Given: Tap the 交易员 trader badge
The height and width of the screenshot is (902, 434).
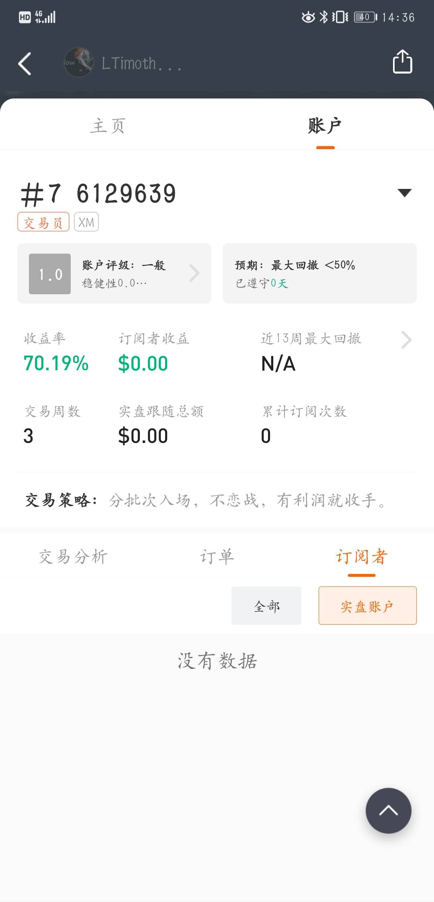Looking at the screenshot, I should (43, 222).
